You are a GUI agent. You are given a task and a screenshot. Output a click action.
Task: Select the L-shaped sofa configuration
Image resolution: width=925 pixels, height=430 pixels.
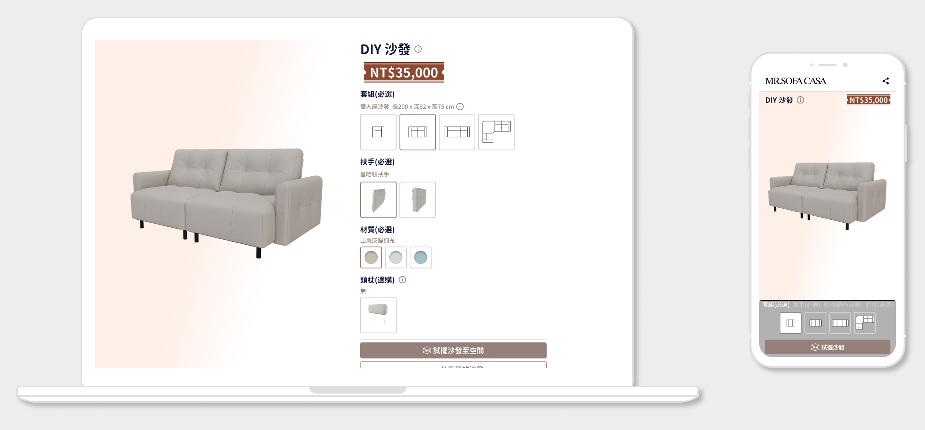[x=496, y=132]
